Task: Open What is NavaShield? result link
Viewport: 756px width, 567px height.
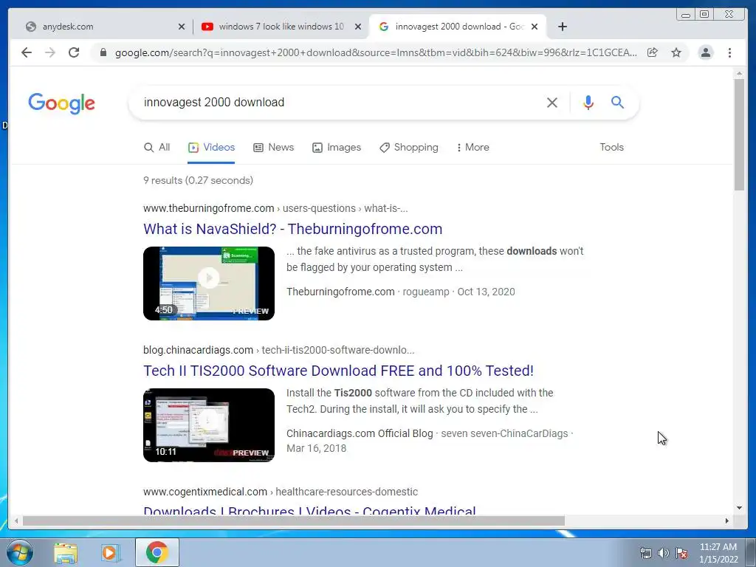Action: tap(292, 229)
